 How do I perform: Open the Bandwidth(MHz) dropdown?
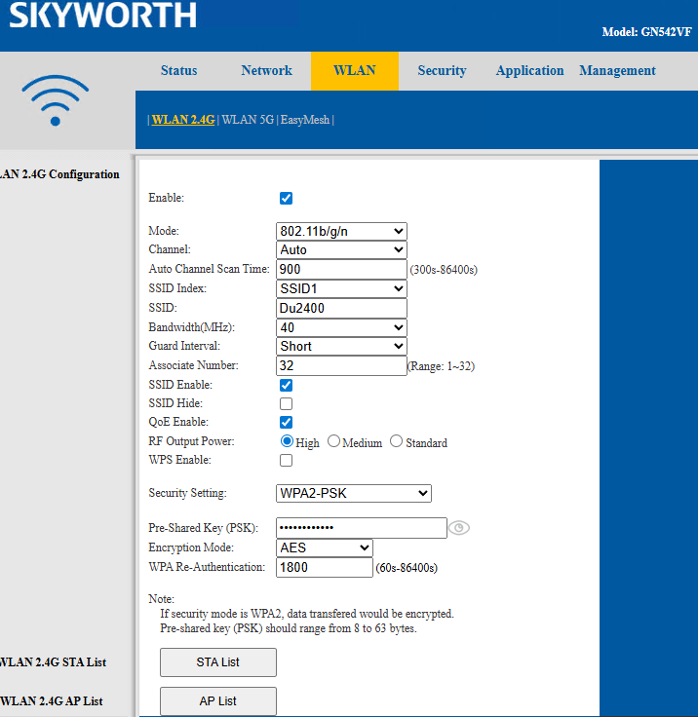[x=341, y=327]
